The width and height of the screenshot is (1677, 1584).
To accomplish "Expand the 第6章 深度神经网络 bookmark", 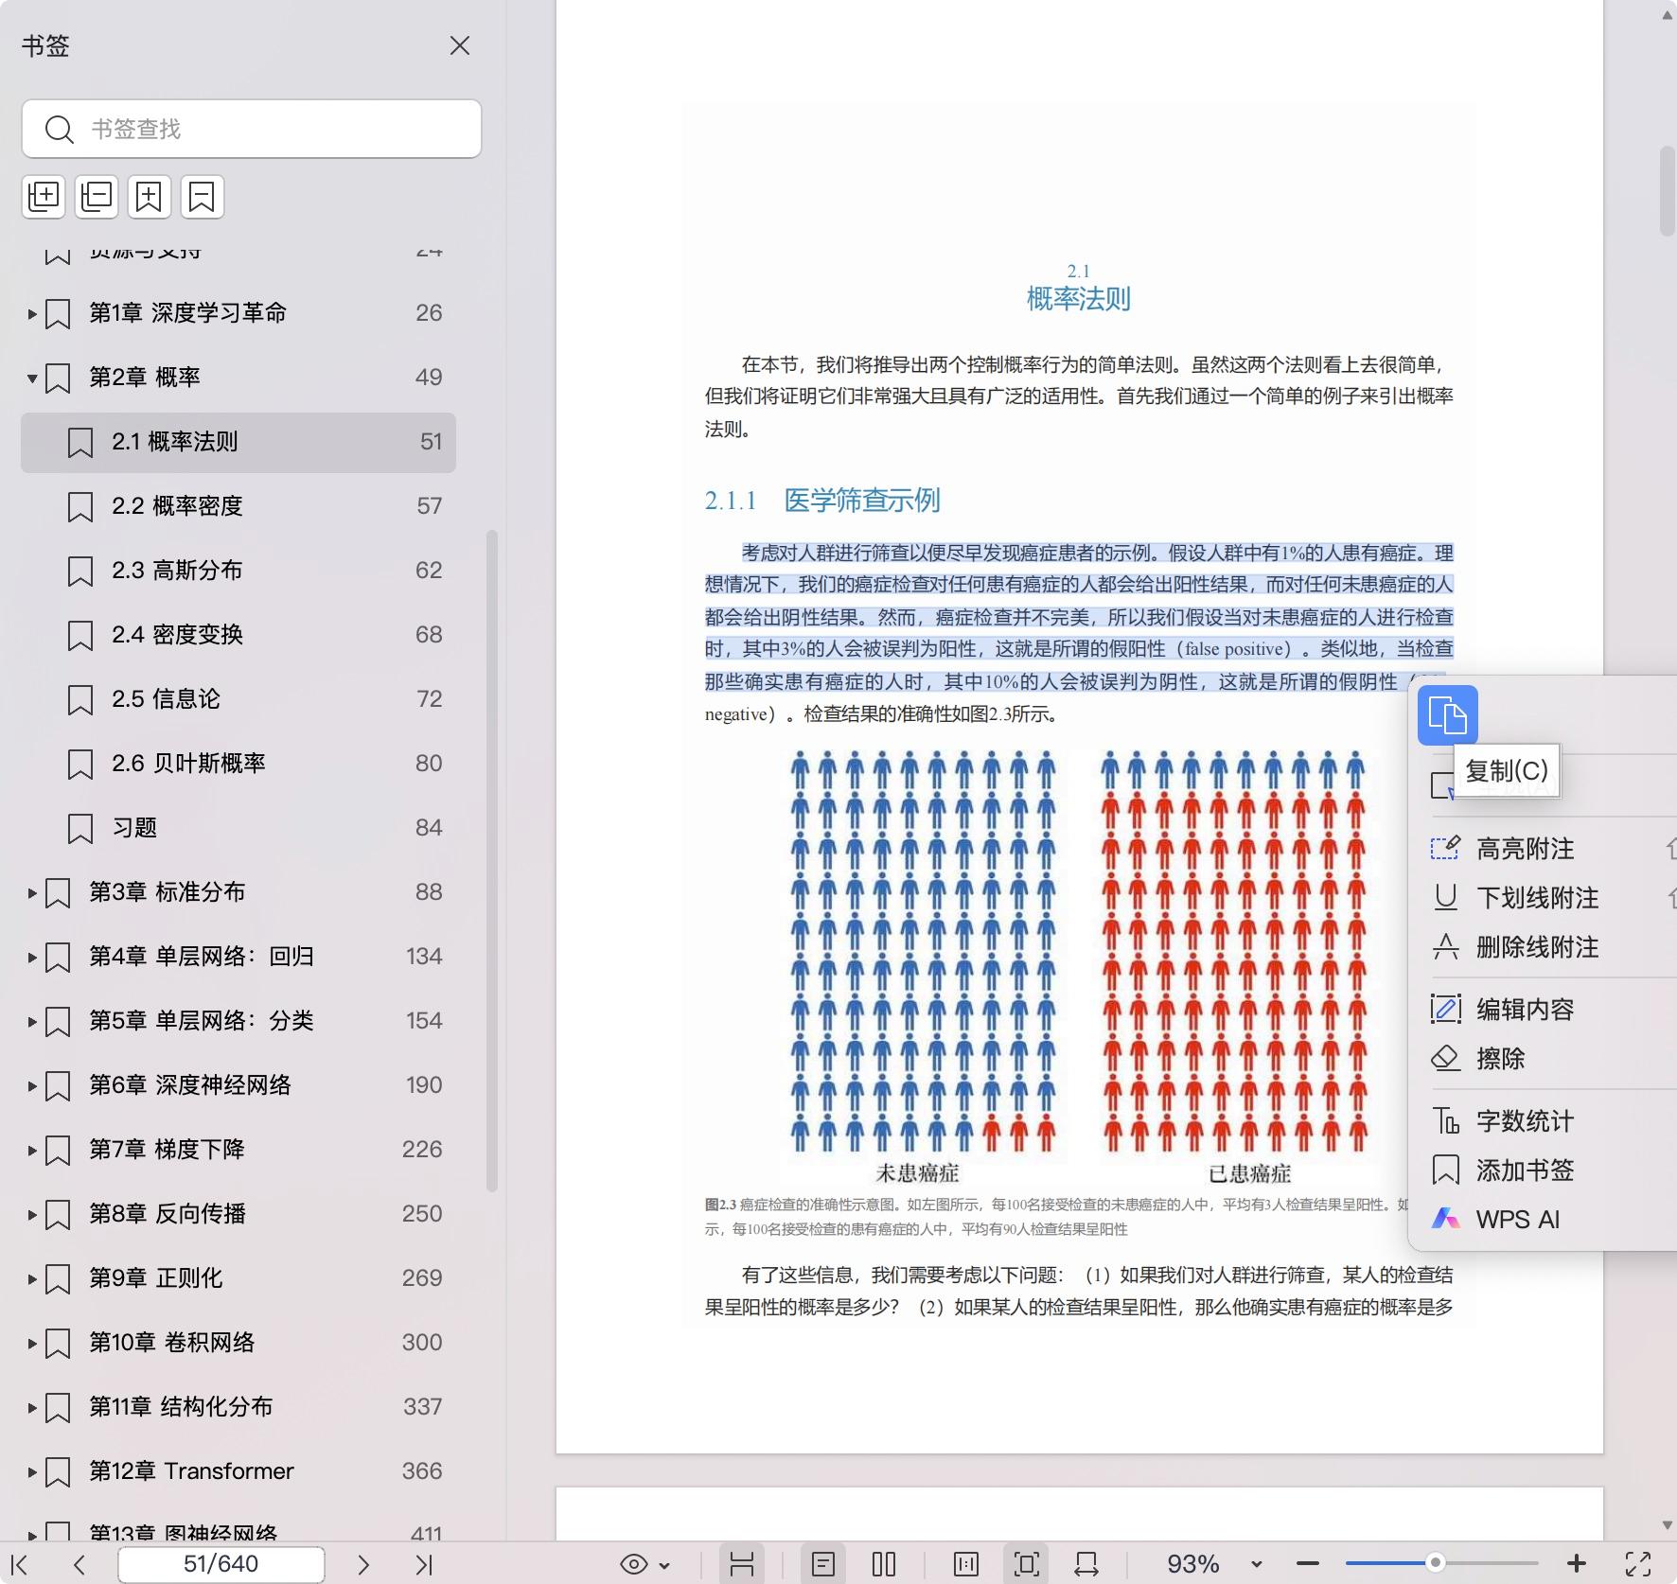I will tap(32, 1086).
